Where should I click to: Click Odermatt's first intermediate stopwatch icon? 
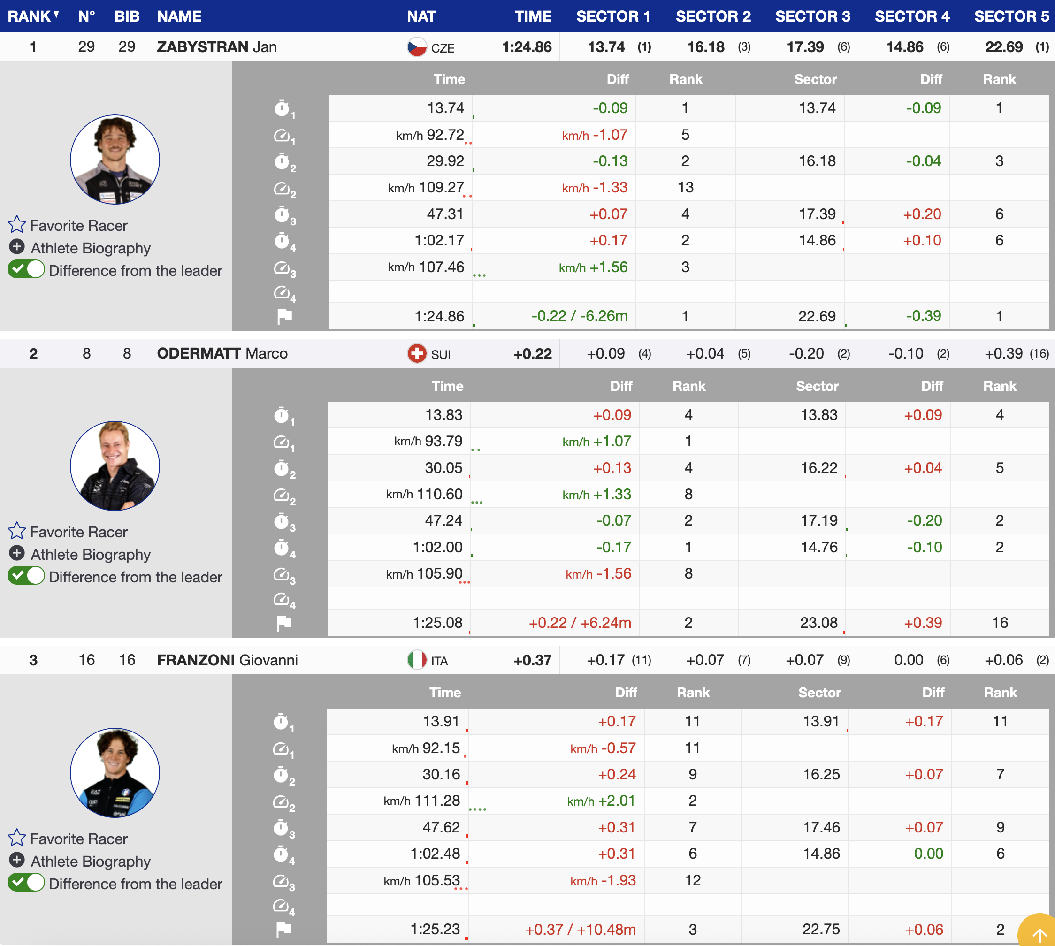[281, 415]
